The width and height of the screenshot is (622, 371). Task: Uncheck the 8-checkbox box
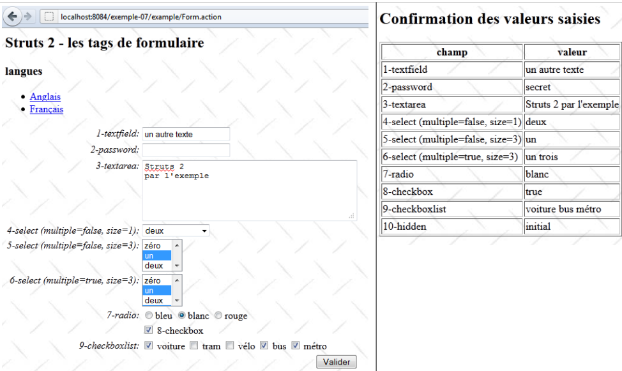tap(149, 331)
